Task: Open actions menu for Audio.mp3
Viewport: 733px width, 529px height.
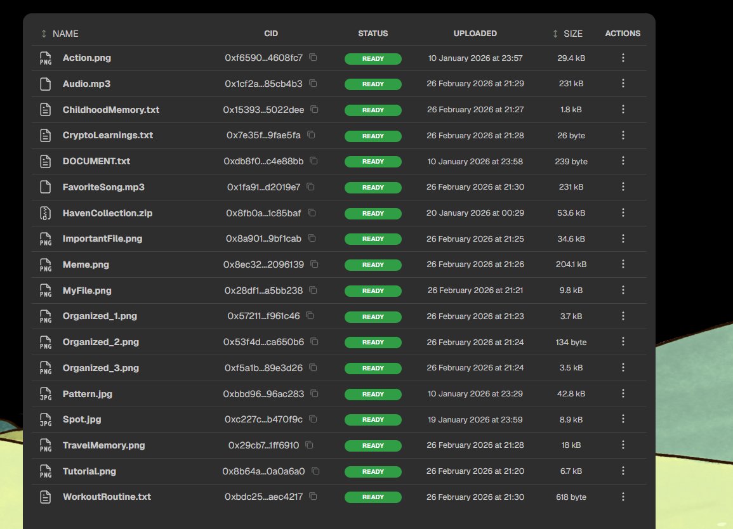Action: click(623, 83)
